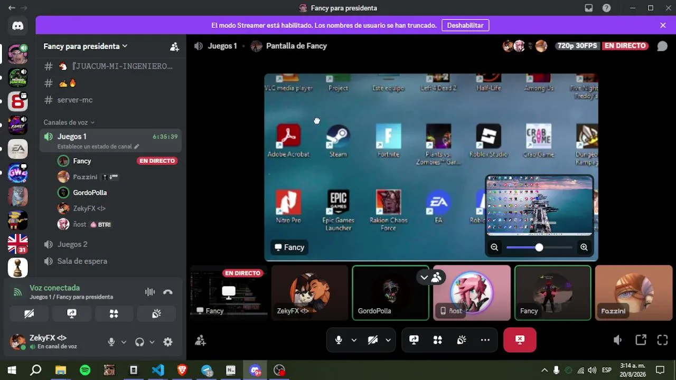Open the activities icon in the call controls
The image size is (676, 380).
pos(438,340)
